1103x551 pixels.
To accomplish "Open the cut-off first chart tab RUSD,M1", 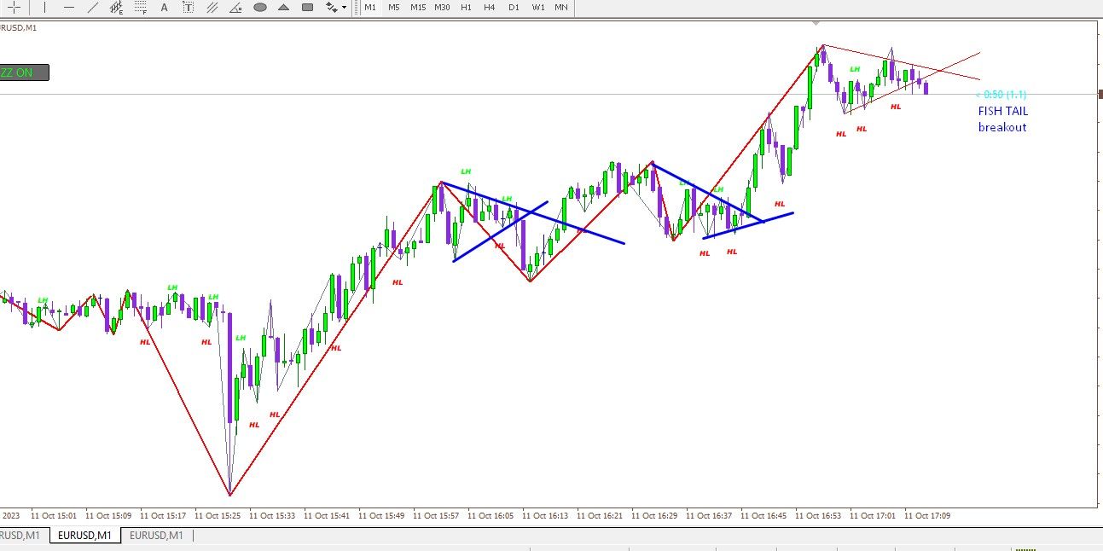I will 23,536.
